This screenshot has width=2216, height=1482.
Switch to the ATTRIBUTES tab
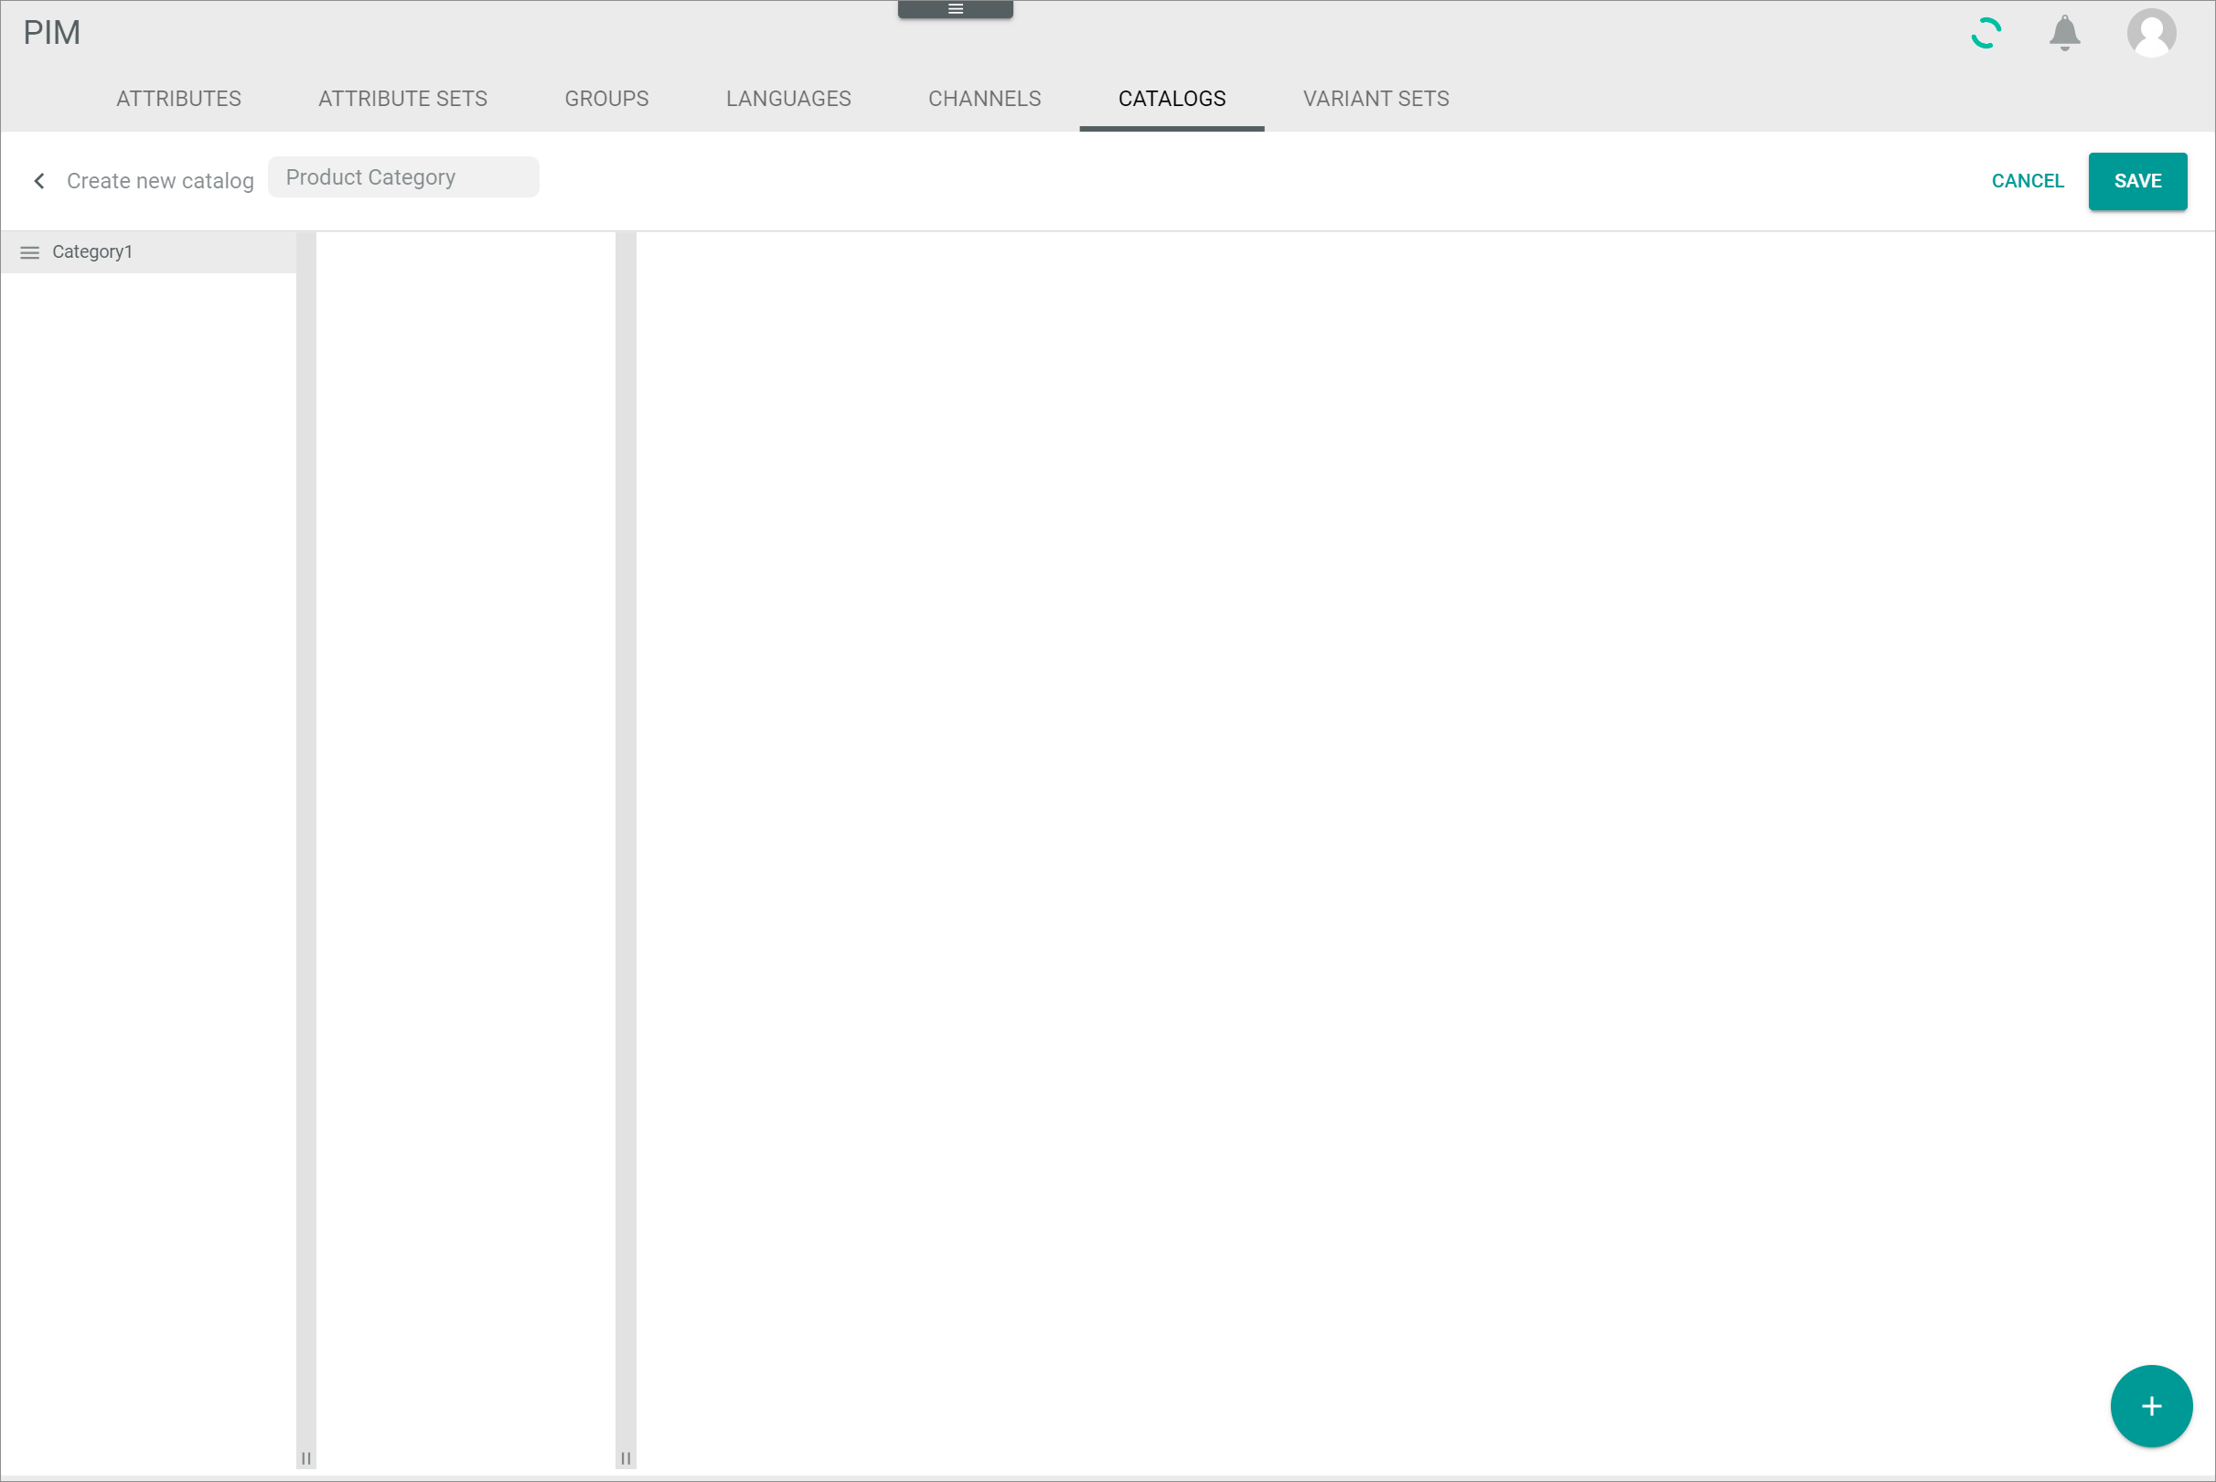[x=177, y=98]
